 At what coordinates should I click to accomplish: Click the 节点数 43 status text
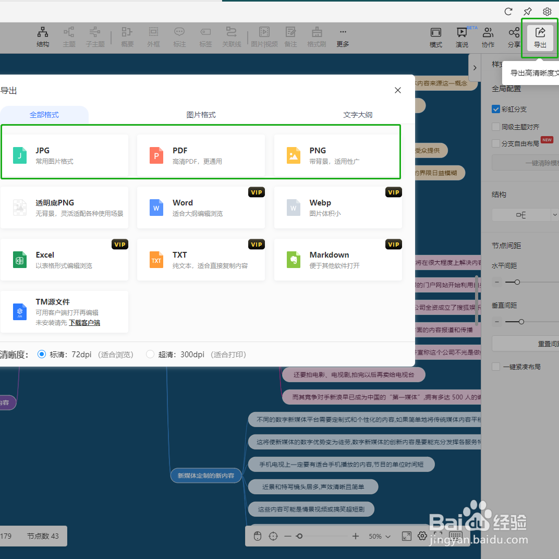43,536
